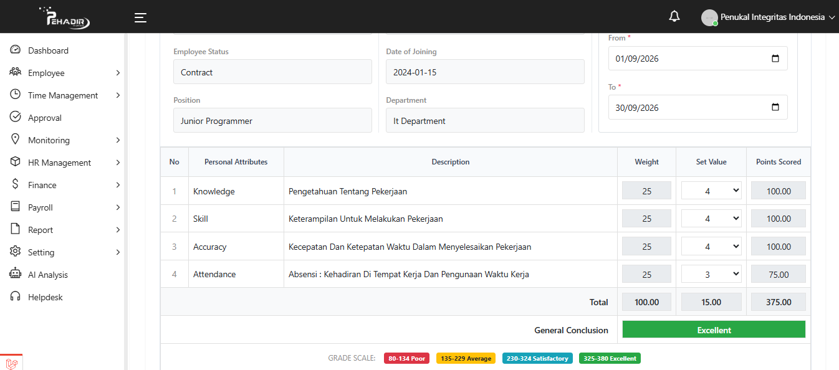This screenshot has height=370, width=839.
Task: Click the Monitoring location pin icon
Action: pyautogui.click(x=16, y=140)
